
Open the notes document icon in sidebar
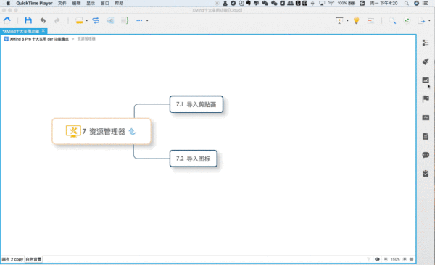426,136
